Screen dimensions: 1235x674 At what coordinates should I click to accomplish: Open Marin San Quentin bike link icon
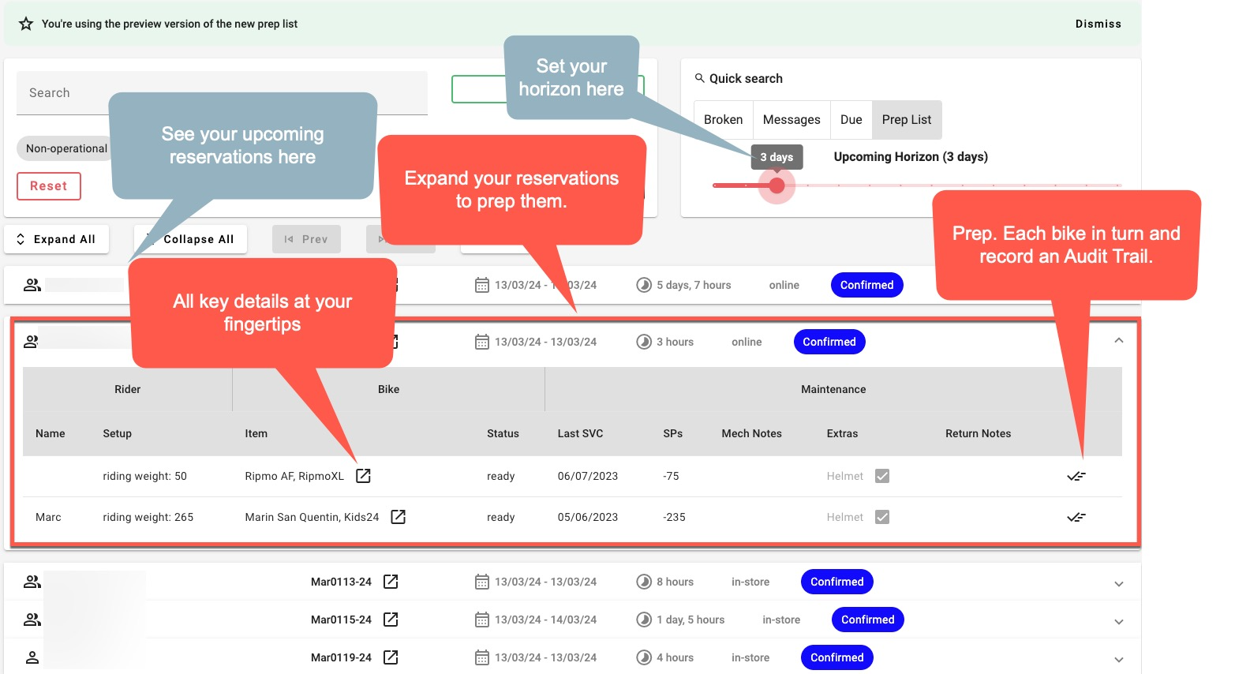point(399,517)
